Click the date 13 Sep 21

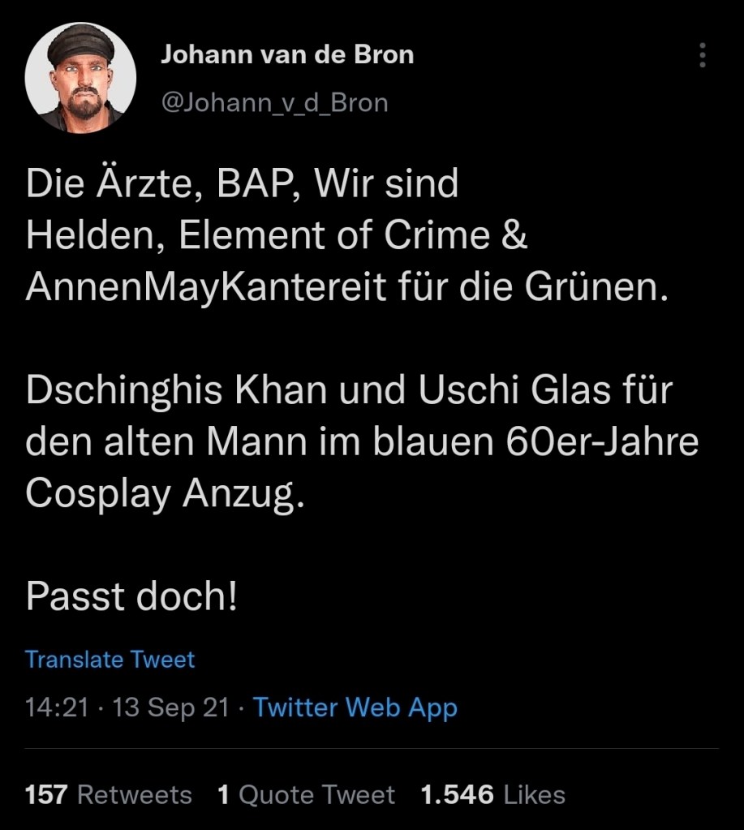[171, 707]
